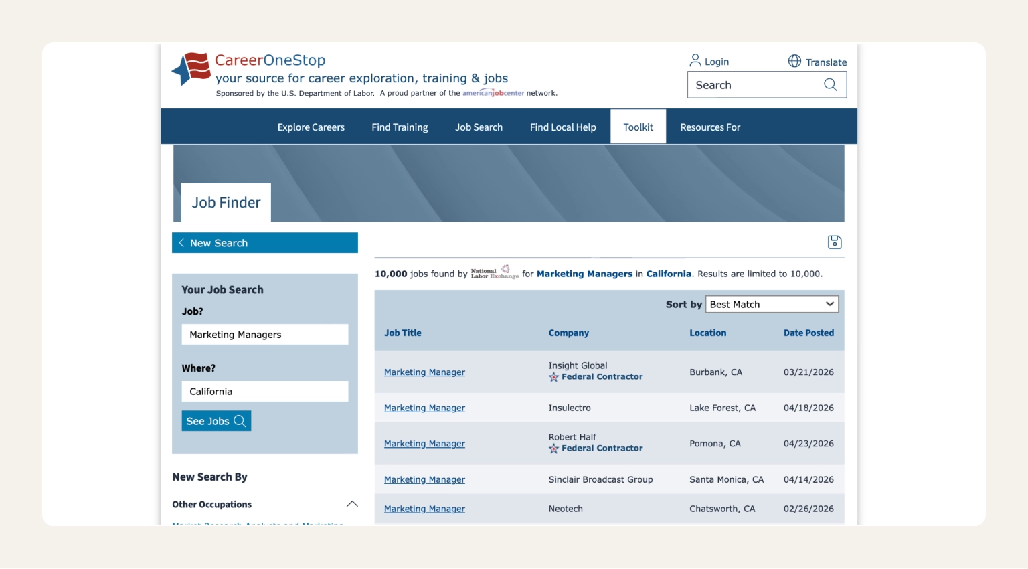
Task: Click the New Search back button
Action: (265, 243)
